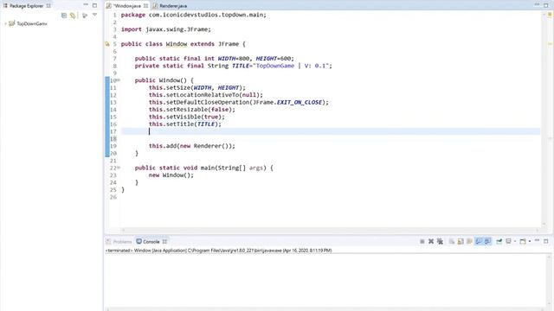Switch to the Window.java editor tab
This screenshot has height=311, width=554.
click(x=126, y=6)
